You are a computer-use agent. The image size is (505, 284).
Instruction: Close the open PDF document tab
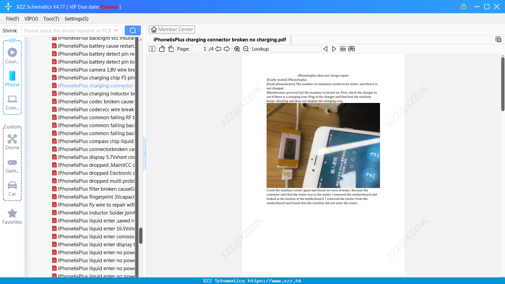point(498,39)
